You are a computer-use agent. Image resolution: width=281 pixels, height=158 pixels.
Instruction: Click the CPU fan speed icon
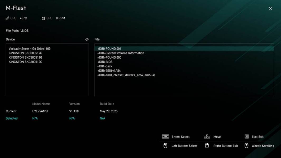point(44,18)
